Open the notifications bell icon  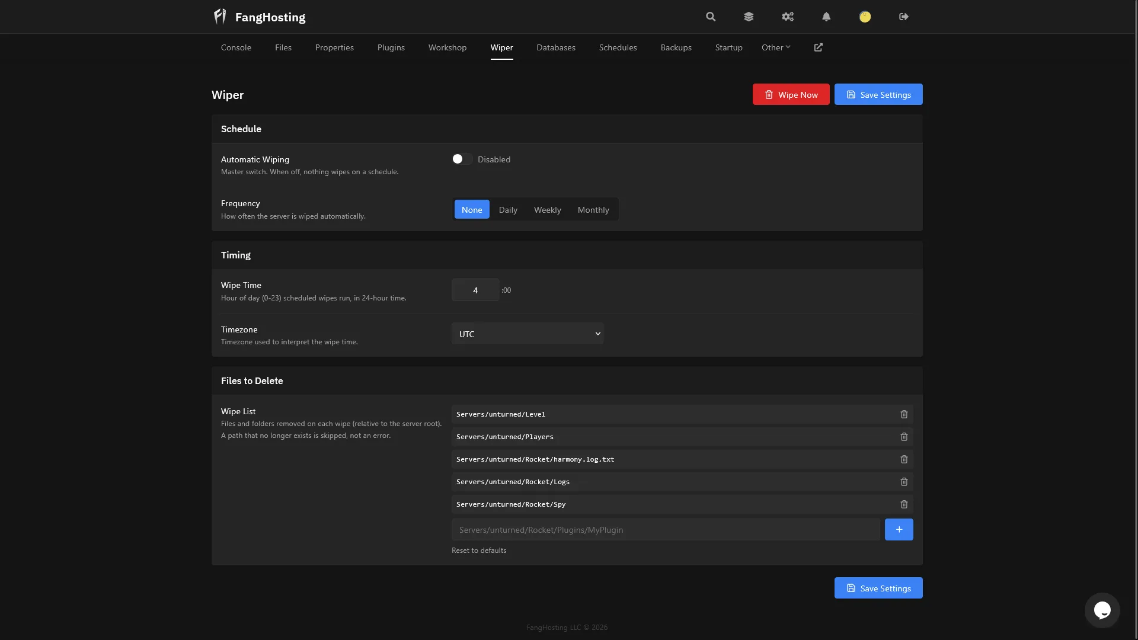point(826,17)
